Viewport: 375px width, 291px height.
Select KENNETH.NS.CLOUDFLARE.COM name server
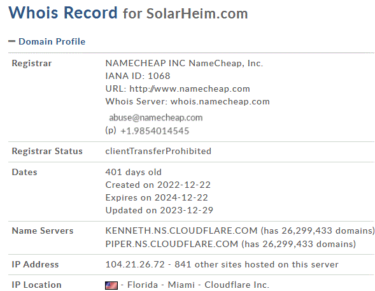[181, 231]
